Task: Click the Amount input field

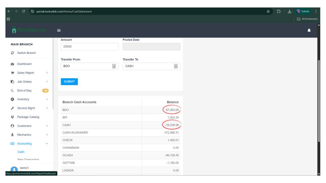Action: tap(90, 47)
